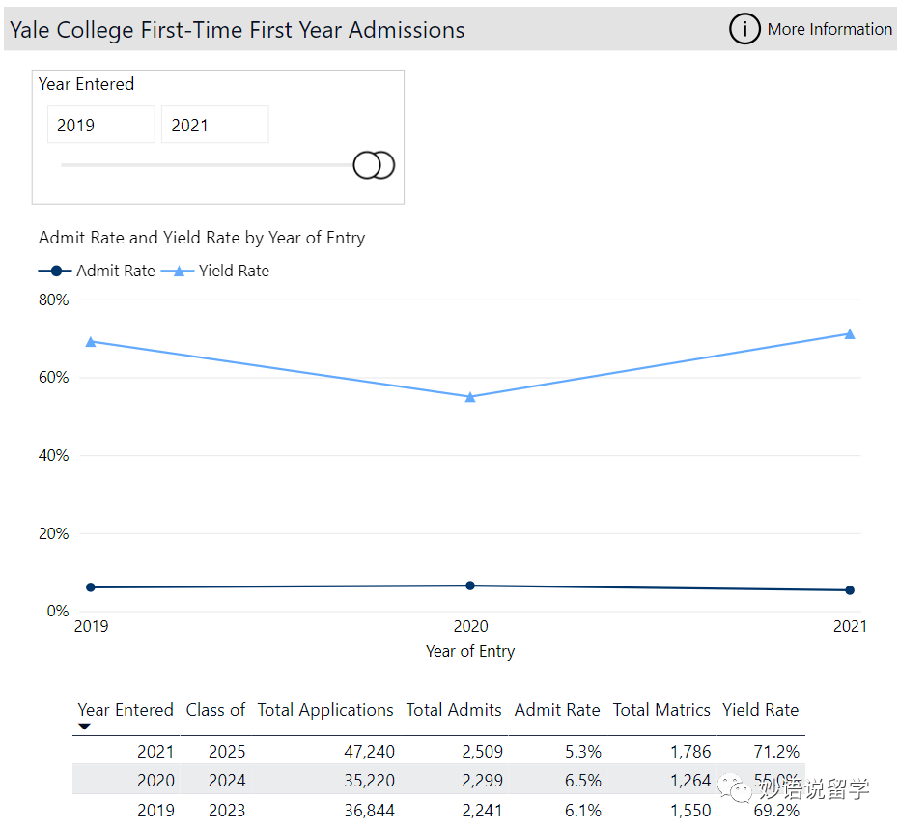Image resolution: width=899 pixels, height=829 pixels.
Task: Select Total Matrics cell 1,550
Action: (x=690, y=811)
